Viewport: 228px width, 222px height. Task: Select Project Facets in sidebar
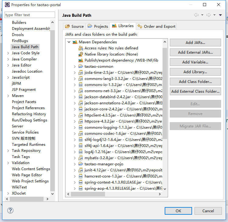coord(24,102)
